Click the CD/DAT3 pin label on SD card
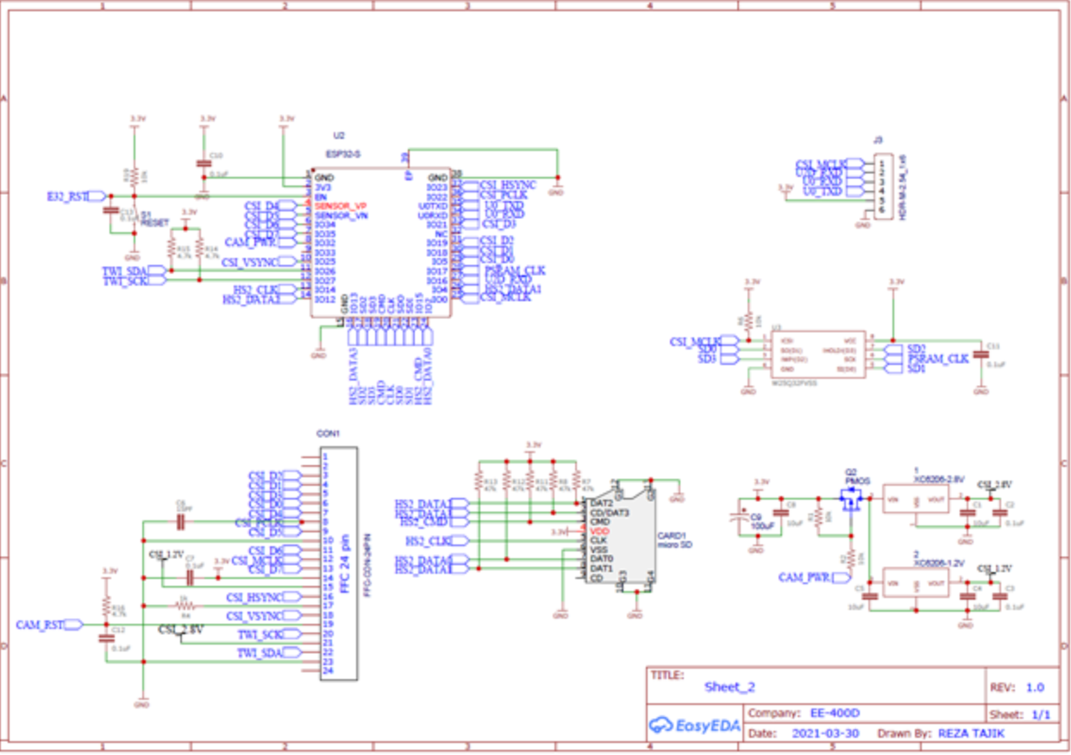1071x755 pixels. 610,513
